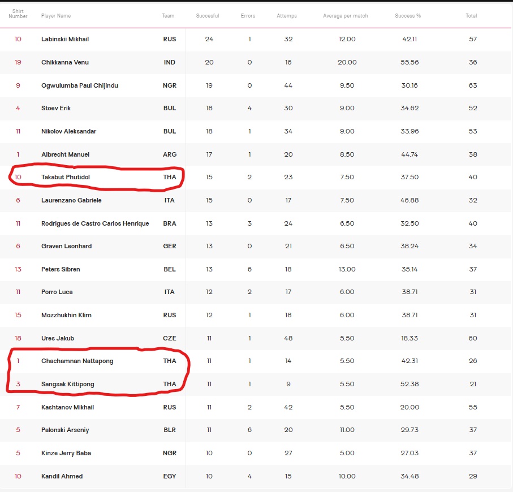Select average per match 11.00
The image size is (513, 492).
click(347, 430)
